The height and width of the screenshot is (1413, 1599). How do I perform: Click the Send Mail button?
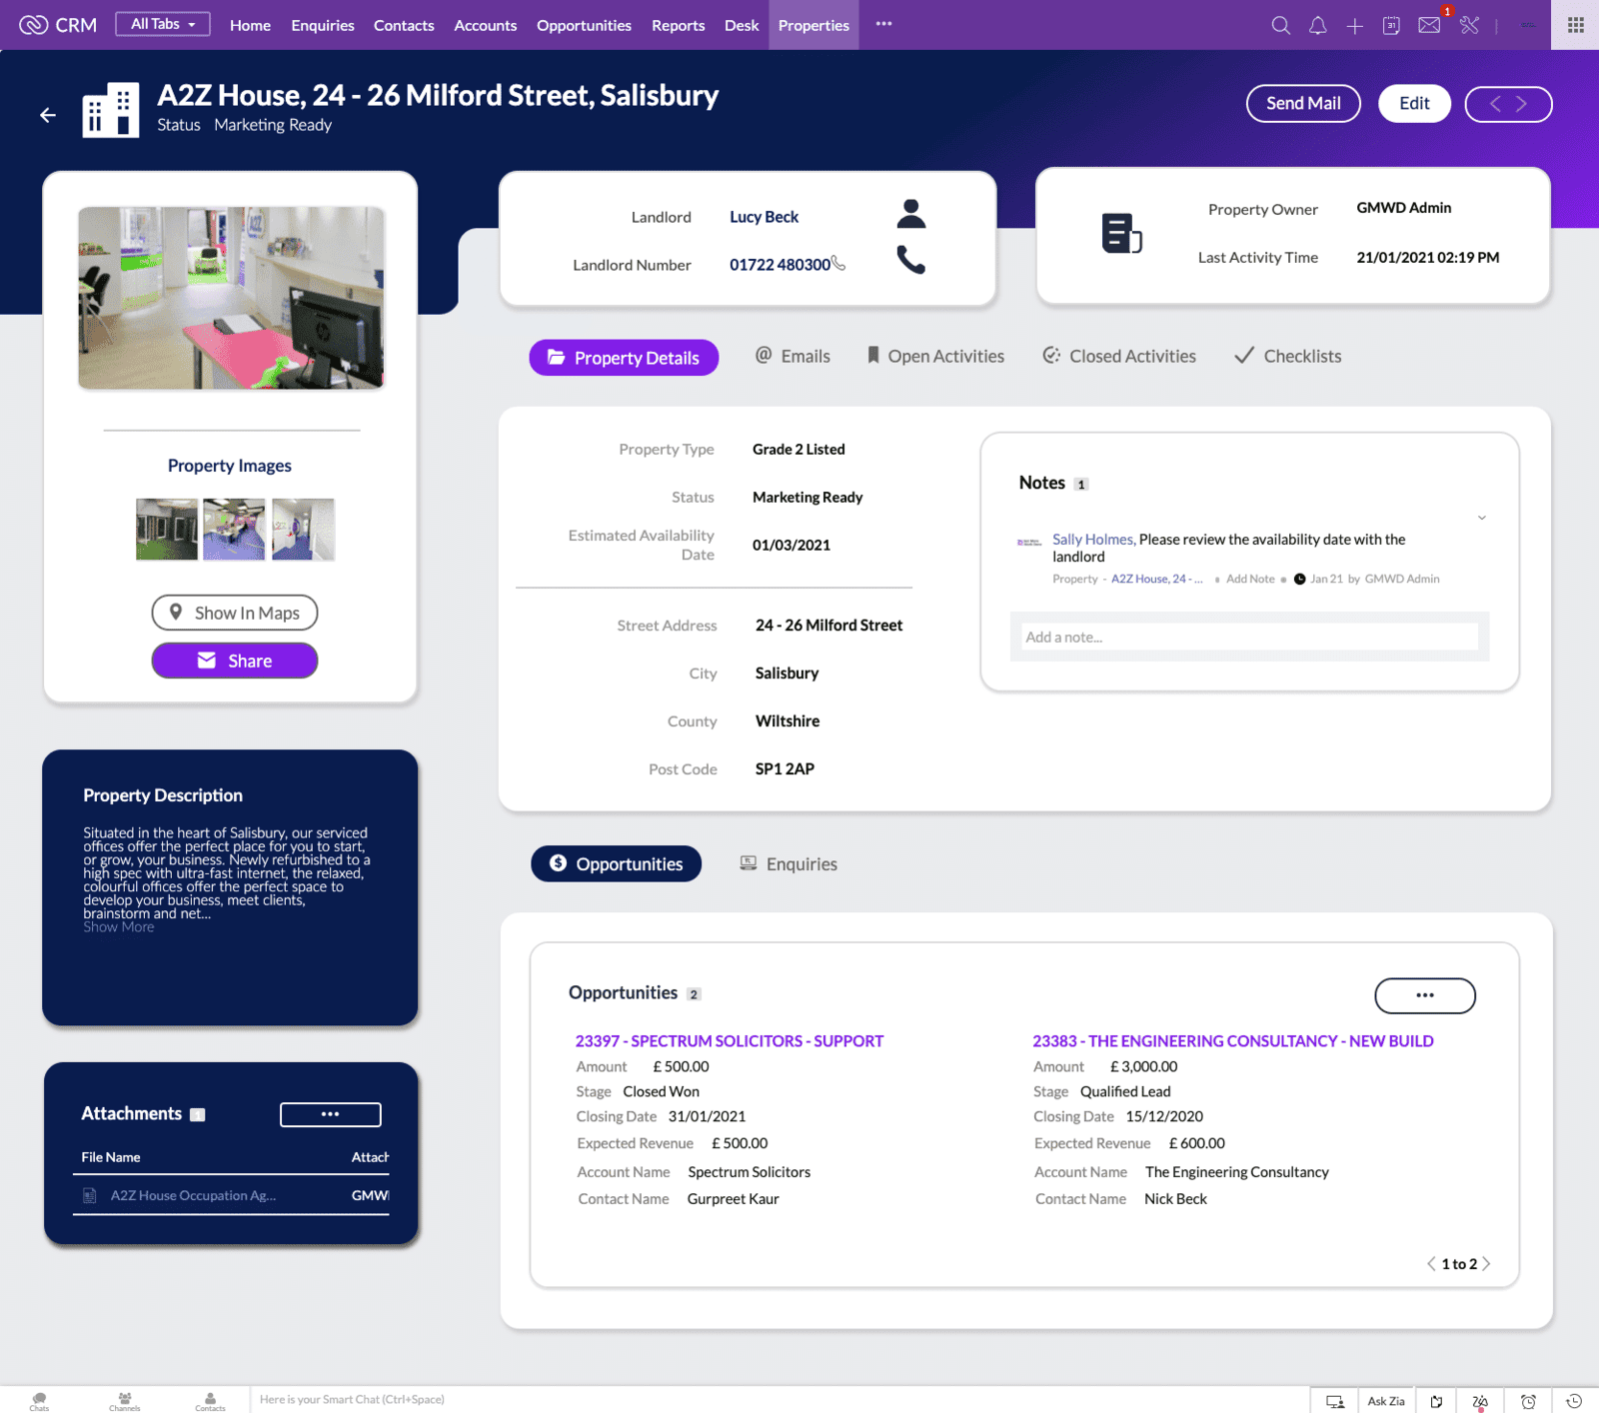[x=1302, y=104]
